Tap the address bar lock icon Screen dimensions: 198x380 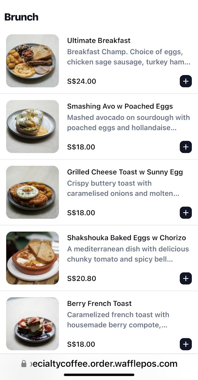(x=24, y=364)
